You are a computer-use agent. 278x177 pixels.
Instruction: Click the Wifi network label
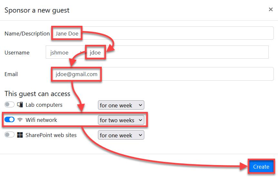41,120
